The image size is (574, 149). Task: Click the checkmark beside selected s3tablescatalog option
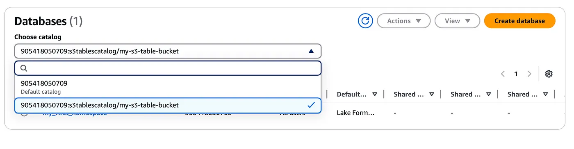pos(311,105)
